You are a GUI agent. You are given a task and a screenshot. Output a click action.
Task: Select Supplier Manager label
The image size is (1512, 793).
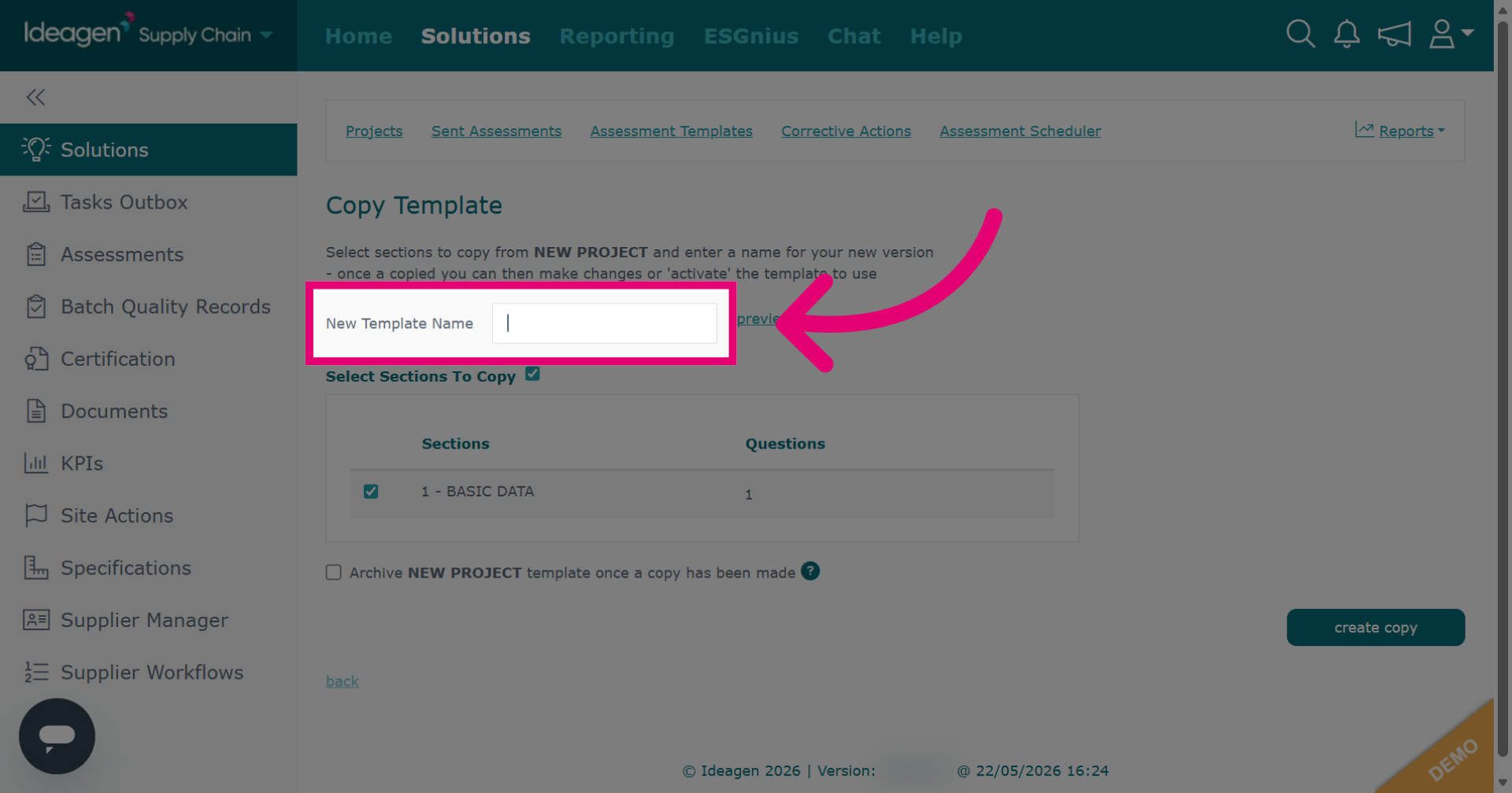[144, 620]
